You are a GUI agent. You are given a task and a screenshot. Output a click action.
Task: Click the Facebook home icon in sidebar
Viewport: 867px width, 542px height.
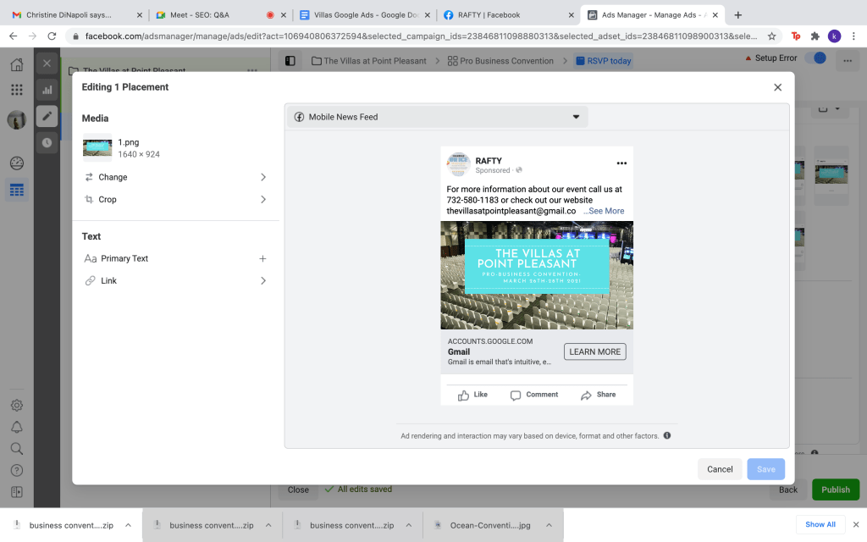point(16,65)
